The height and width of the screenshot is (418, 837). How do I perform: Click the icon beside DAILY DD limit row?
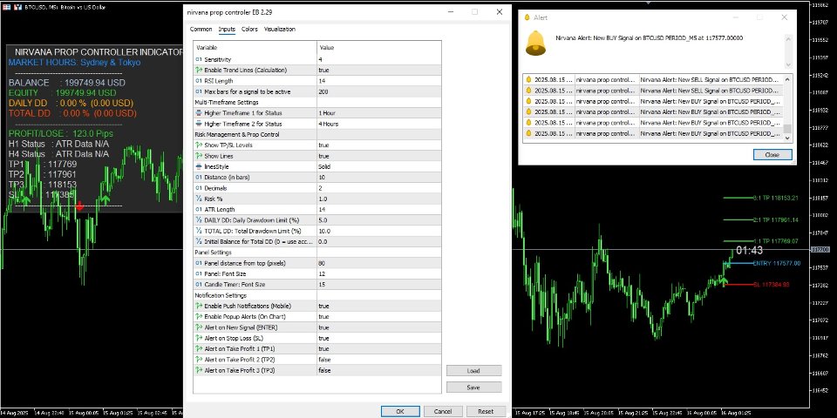[x=199, y=220]
